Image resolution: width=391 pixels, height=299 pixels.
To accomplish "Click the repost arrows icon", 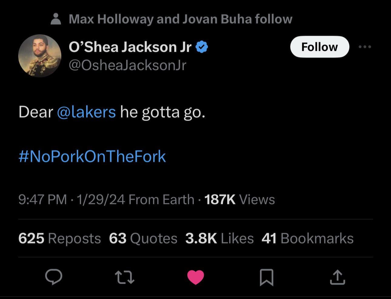I will click(125, 277).
